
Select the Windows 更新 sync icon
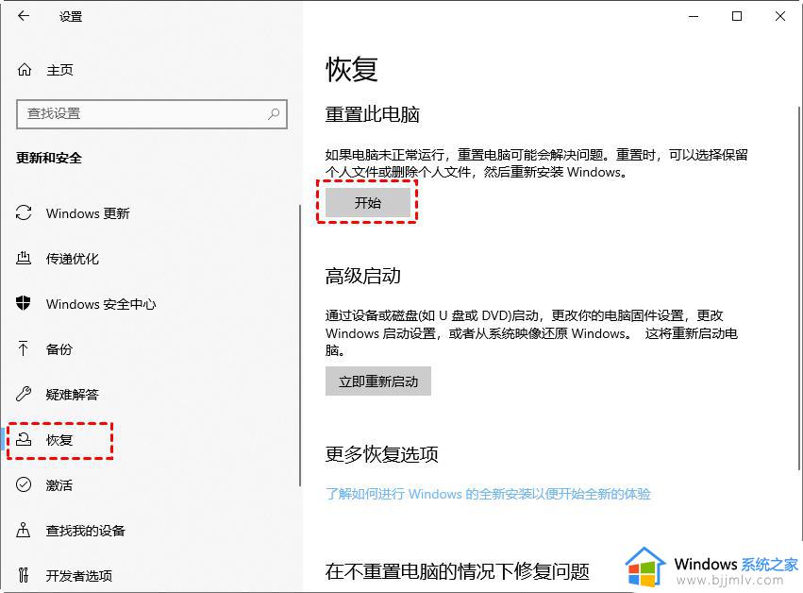tap(24, 212)
